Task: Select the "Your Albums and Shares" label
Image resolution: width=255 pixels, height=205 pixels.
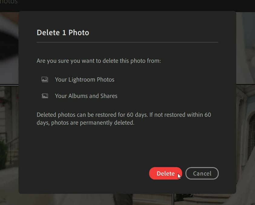Action: coord(86,96)
